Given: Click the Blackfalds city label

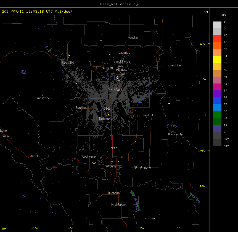Looking at the screenshot, I should pos(122,61).
